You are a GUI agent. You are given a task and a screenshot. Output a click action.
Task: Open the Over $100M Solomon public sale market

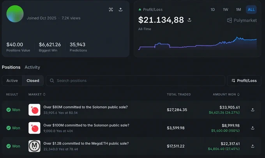(86, 125)
